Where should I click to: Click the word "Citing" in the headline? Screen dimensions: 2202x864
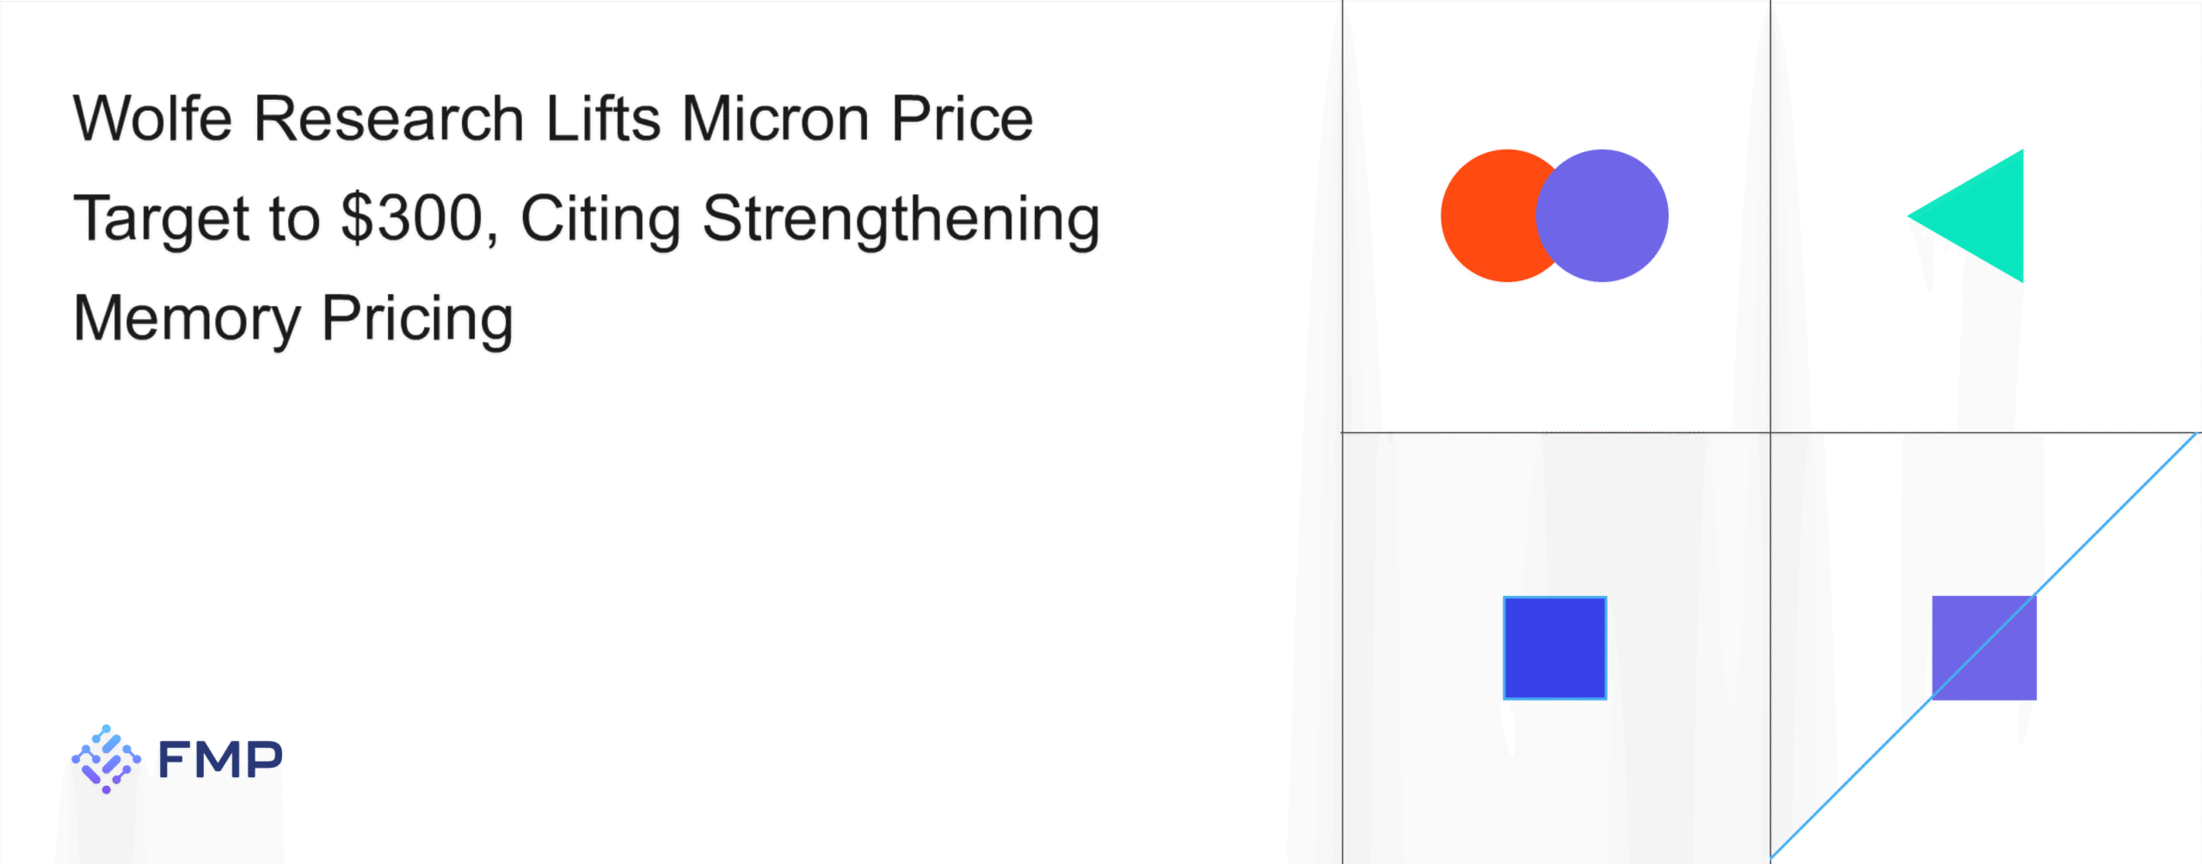(600, 219)
